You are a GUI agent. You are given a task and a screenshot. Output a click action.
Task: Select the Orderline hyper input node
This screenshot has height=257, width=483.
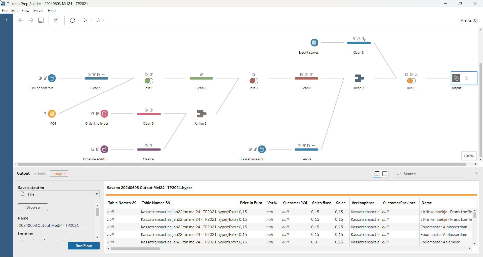tap(104, 114)
